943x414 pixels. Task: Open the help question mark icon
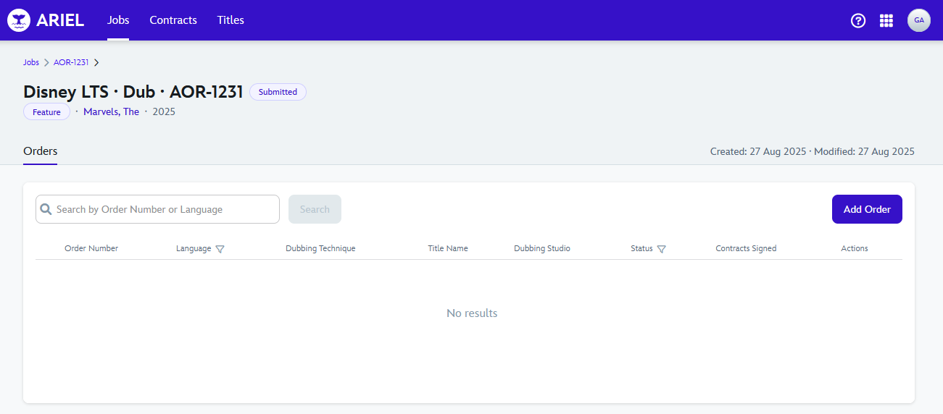[x=858, y=20]
